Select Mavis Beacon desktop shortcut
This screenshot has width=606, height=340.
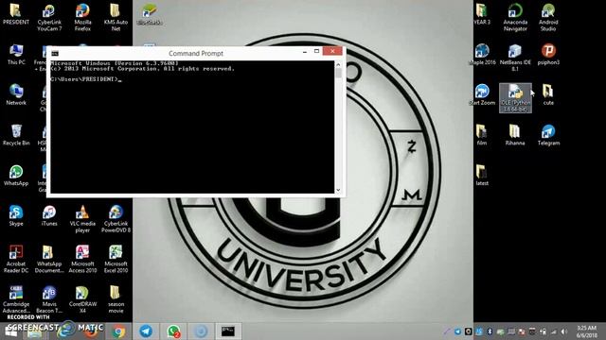(x=49, y=299)
